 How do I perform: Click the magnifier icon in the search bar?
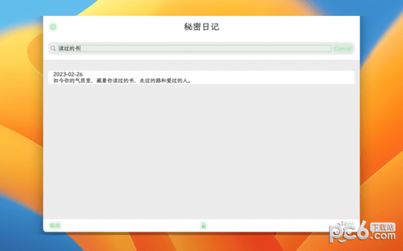(53, 48)
